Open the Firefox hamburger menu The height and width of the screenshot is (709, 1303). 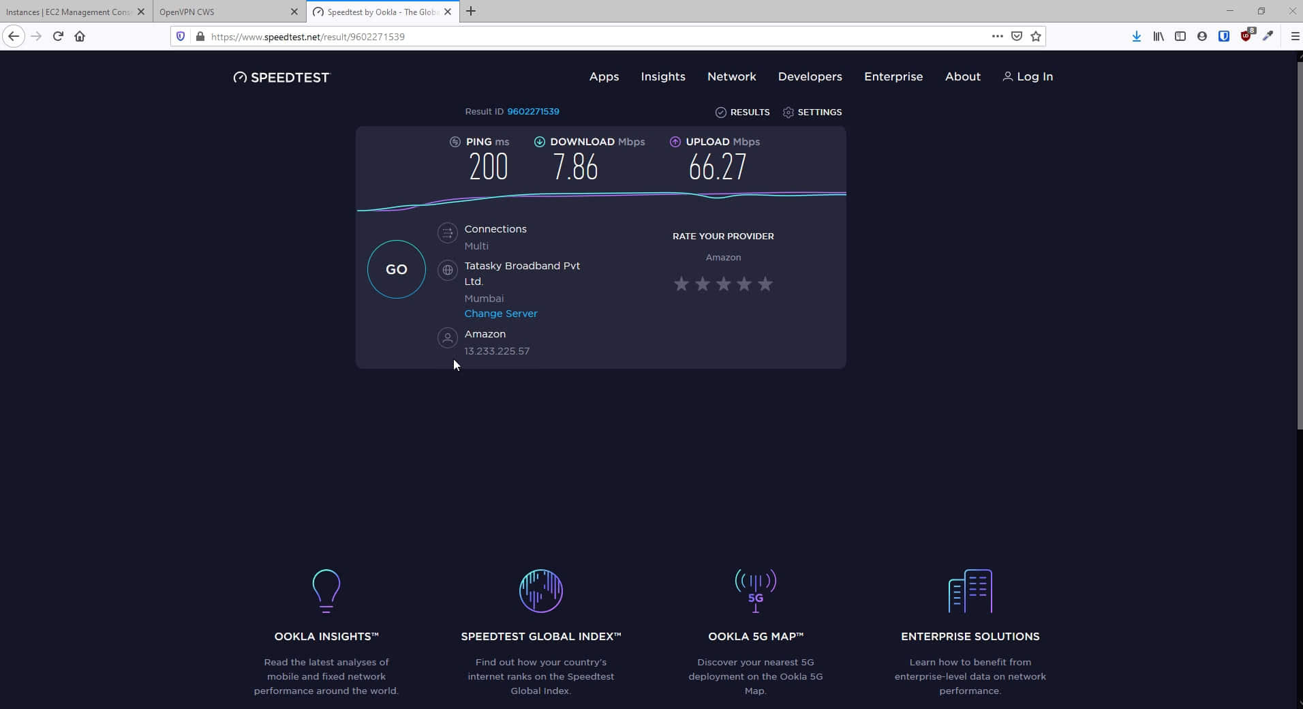[x=1294, y=36]
